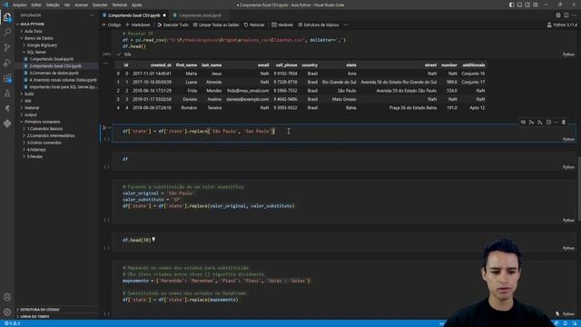581x327 pixels.
Task: Open 3.Conversao de dados.ipynb file
Action: [x=54, y=73]
